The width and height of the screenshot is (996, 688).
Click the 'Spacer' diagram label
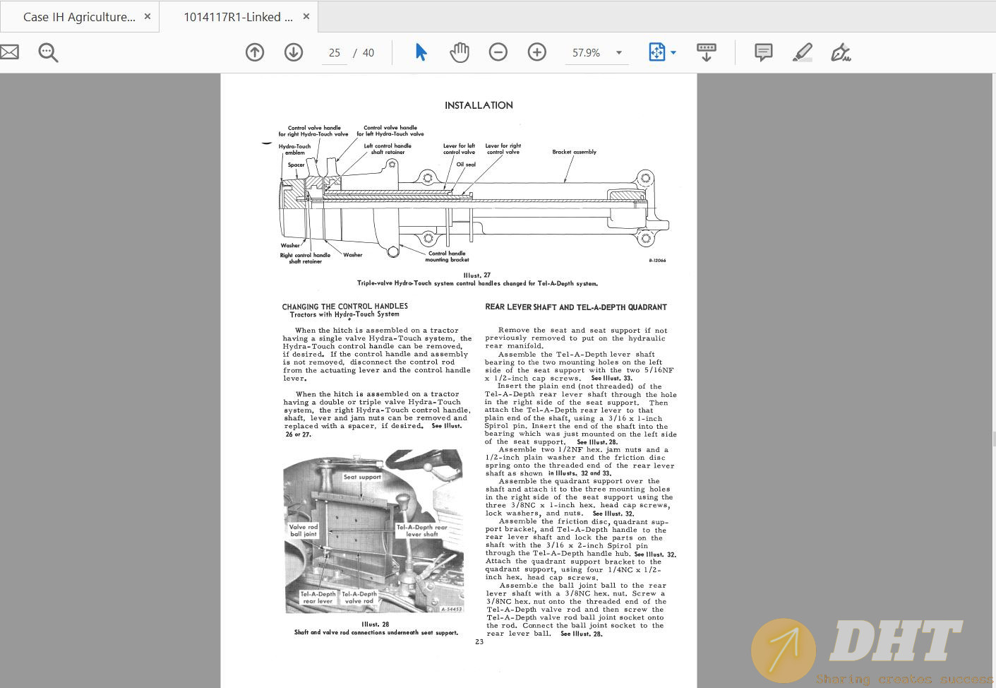pos(296,165)
